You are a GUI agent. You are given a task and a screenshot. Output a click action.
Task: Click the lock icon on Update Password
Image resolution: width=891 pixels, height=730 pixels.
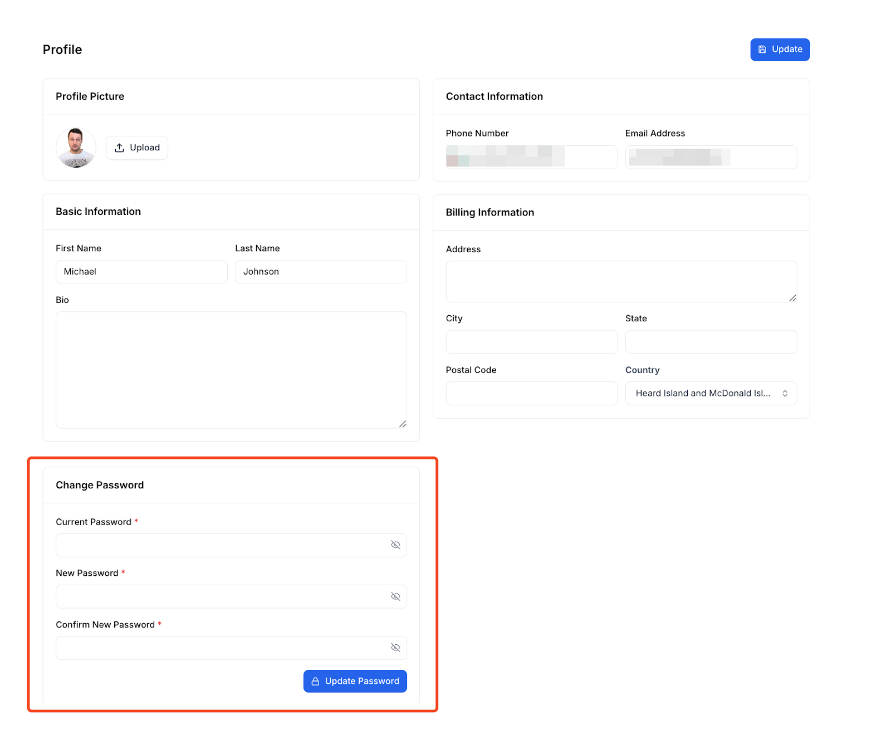click(x=315, y=681)
